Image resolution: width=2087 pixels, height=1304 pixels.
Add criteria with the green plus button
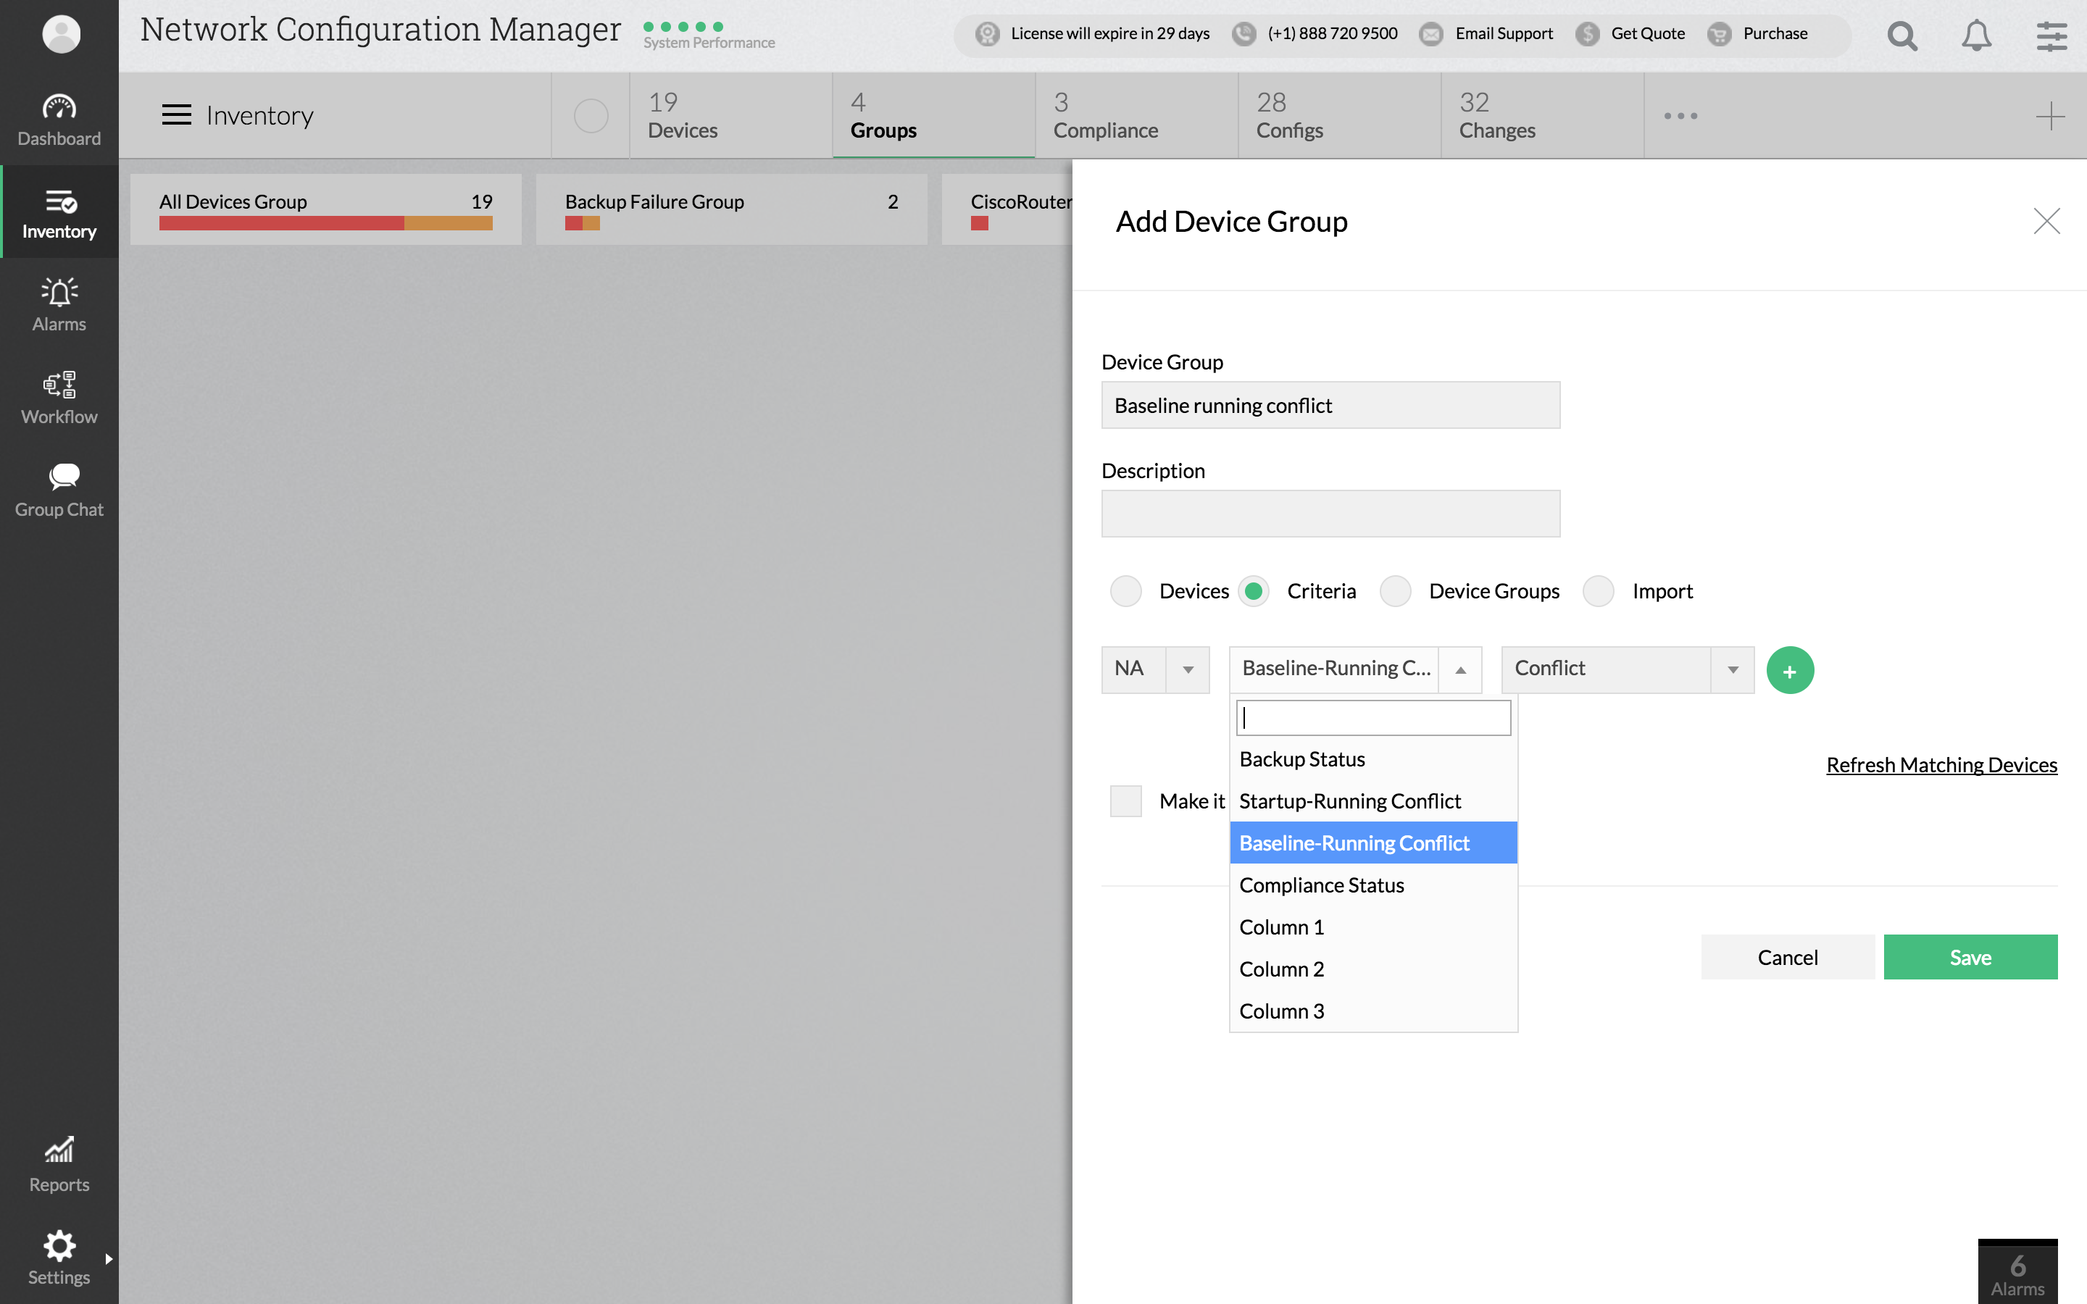[1789, 670]
